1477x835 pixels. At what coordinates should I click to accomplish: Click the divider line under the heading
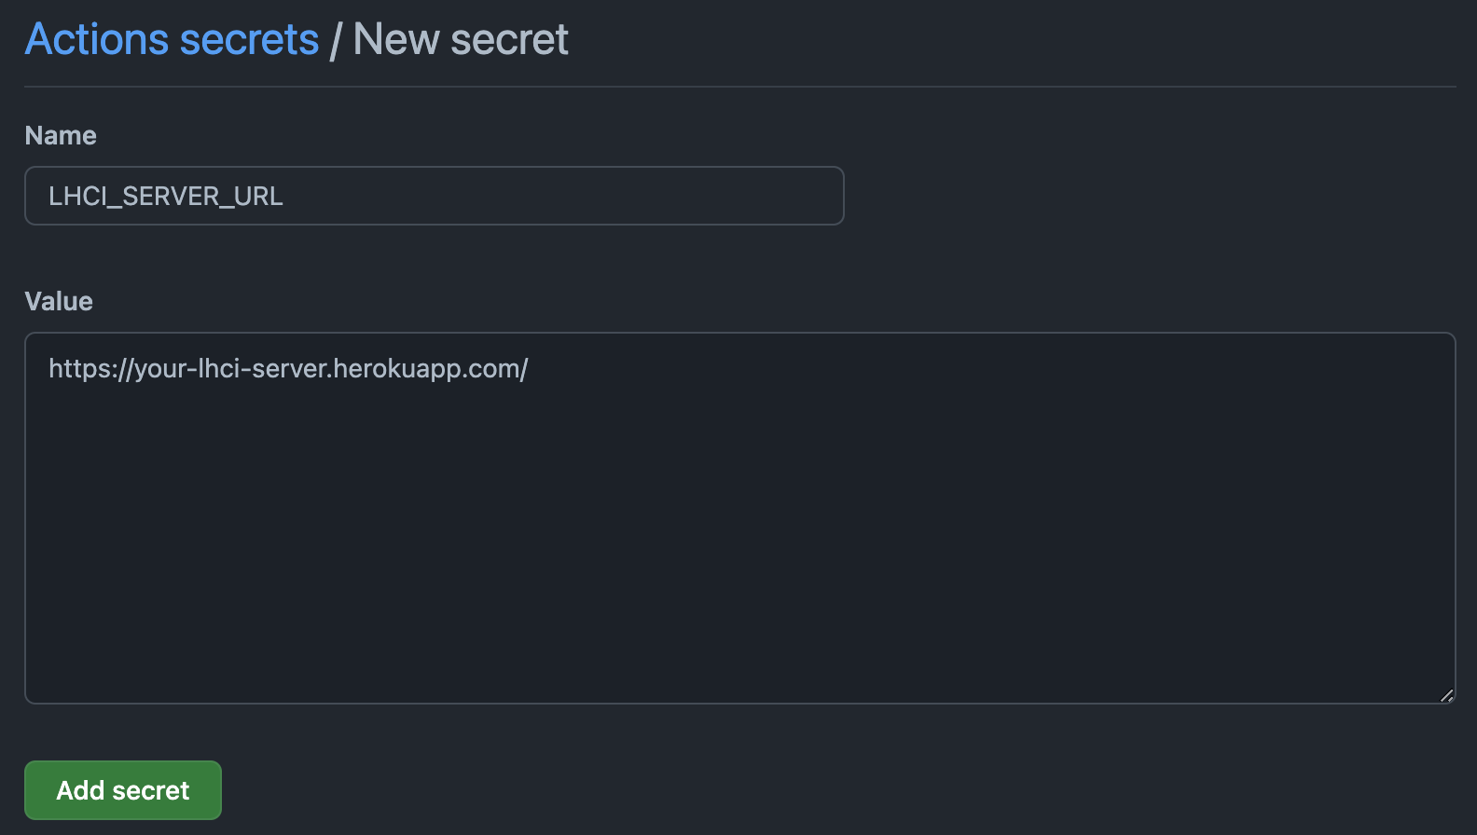740,87
